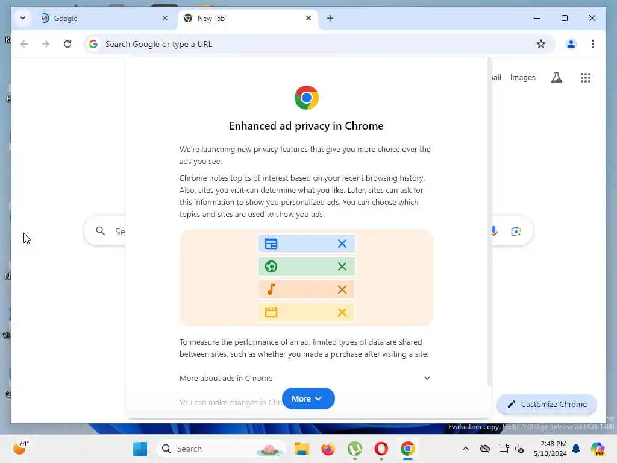
Task: Open Copilot preview icon in taskbar
Action: (x=598, y=449)
